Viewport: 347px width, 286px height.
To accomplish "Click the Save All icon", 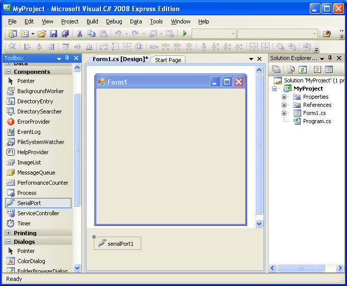I will coord(65,34).
